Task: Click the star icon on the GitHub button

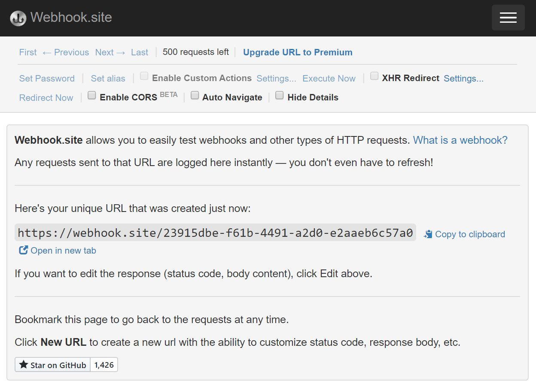Action: pyautogui.click(x=24, y=365)
